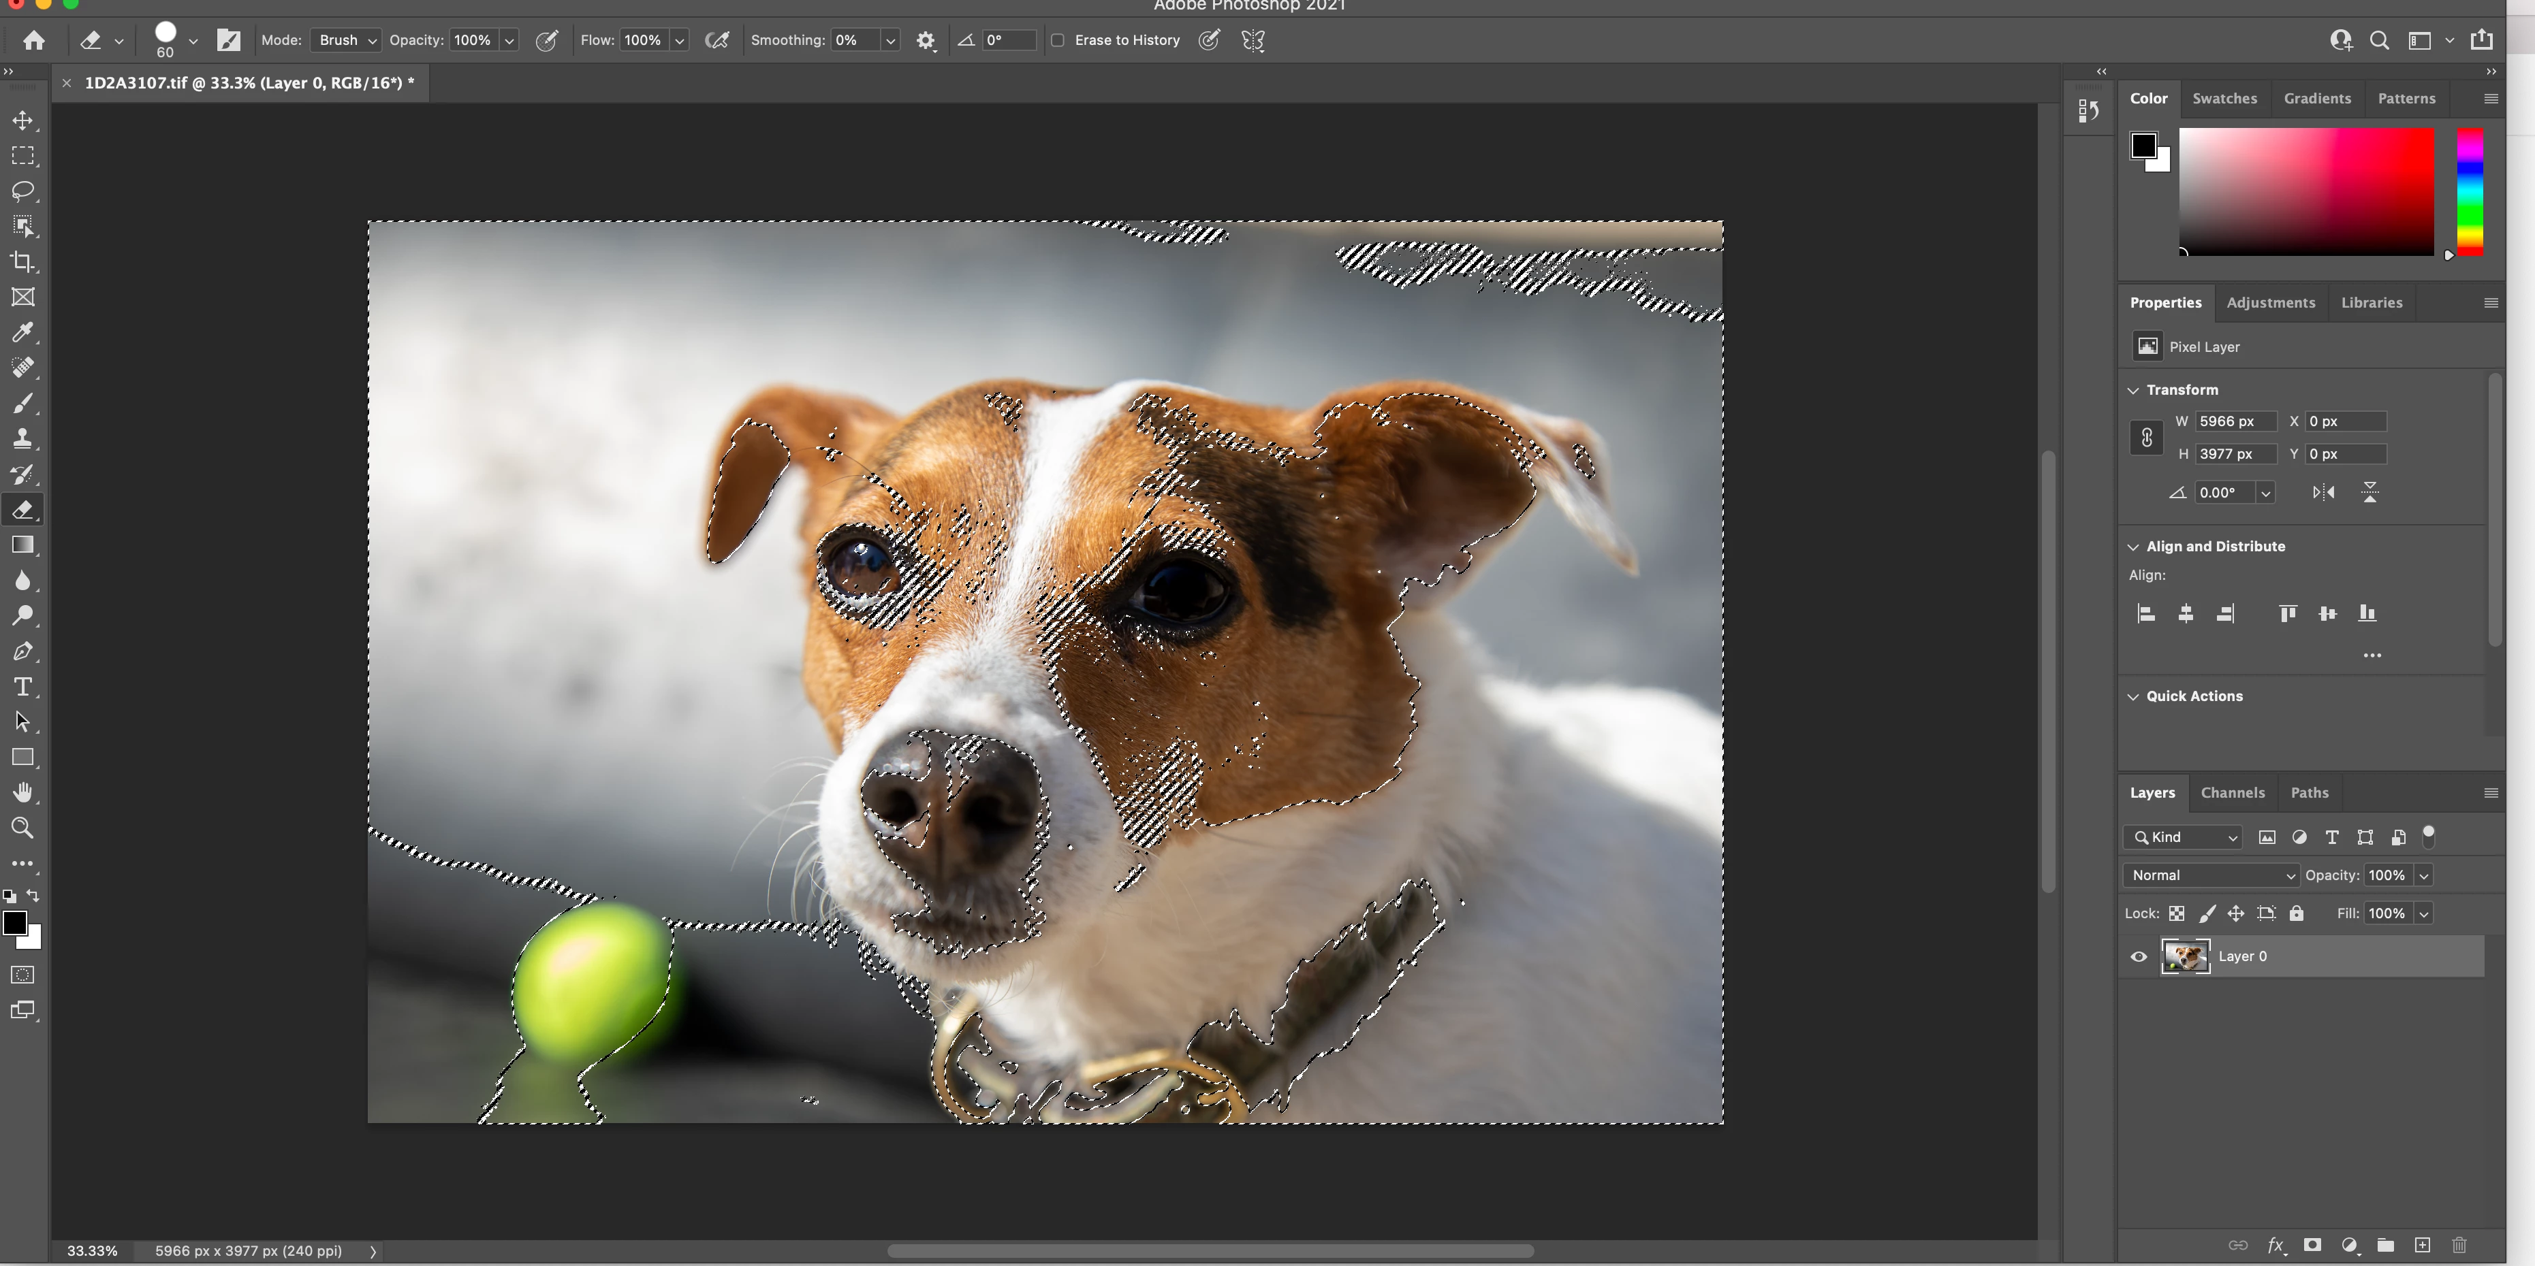Collapse the Transform section

pyautogui.click(x=2133, y=391)
